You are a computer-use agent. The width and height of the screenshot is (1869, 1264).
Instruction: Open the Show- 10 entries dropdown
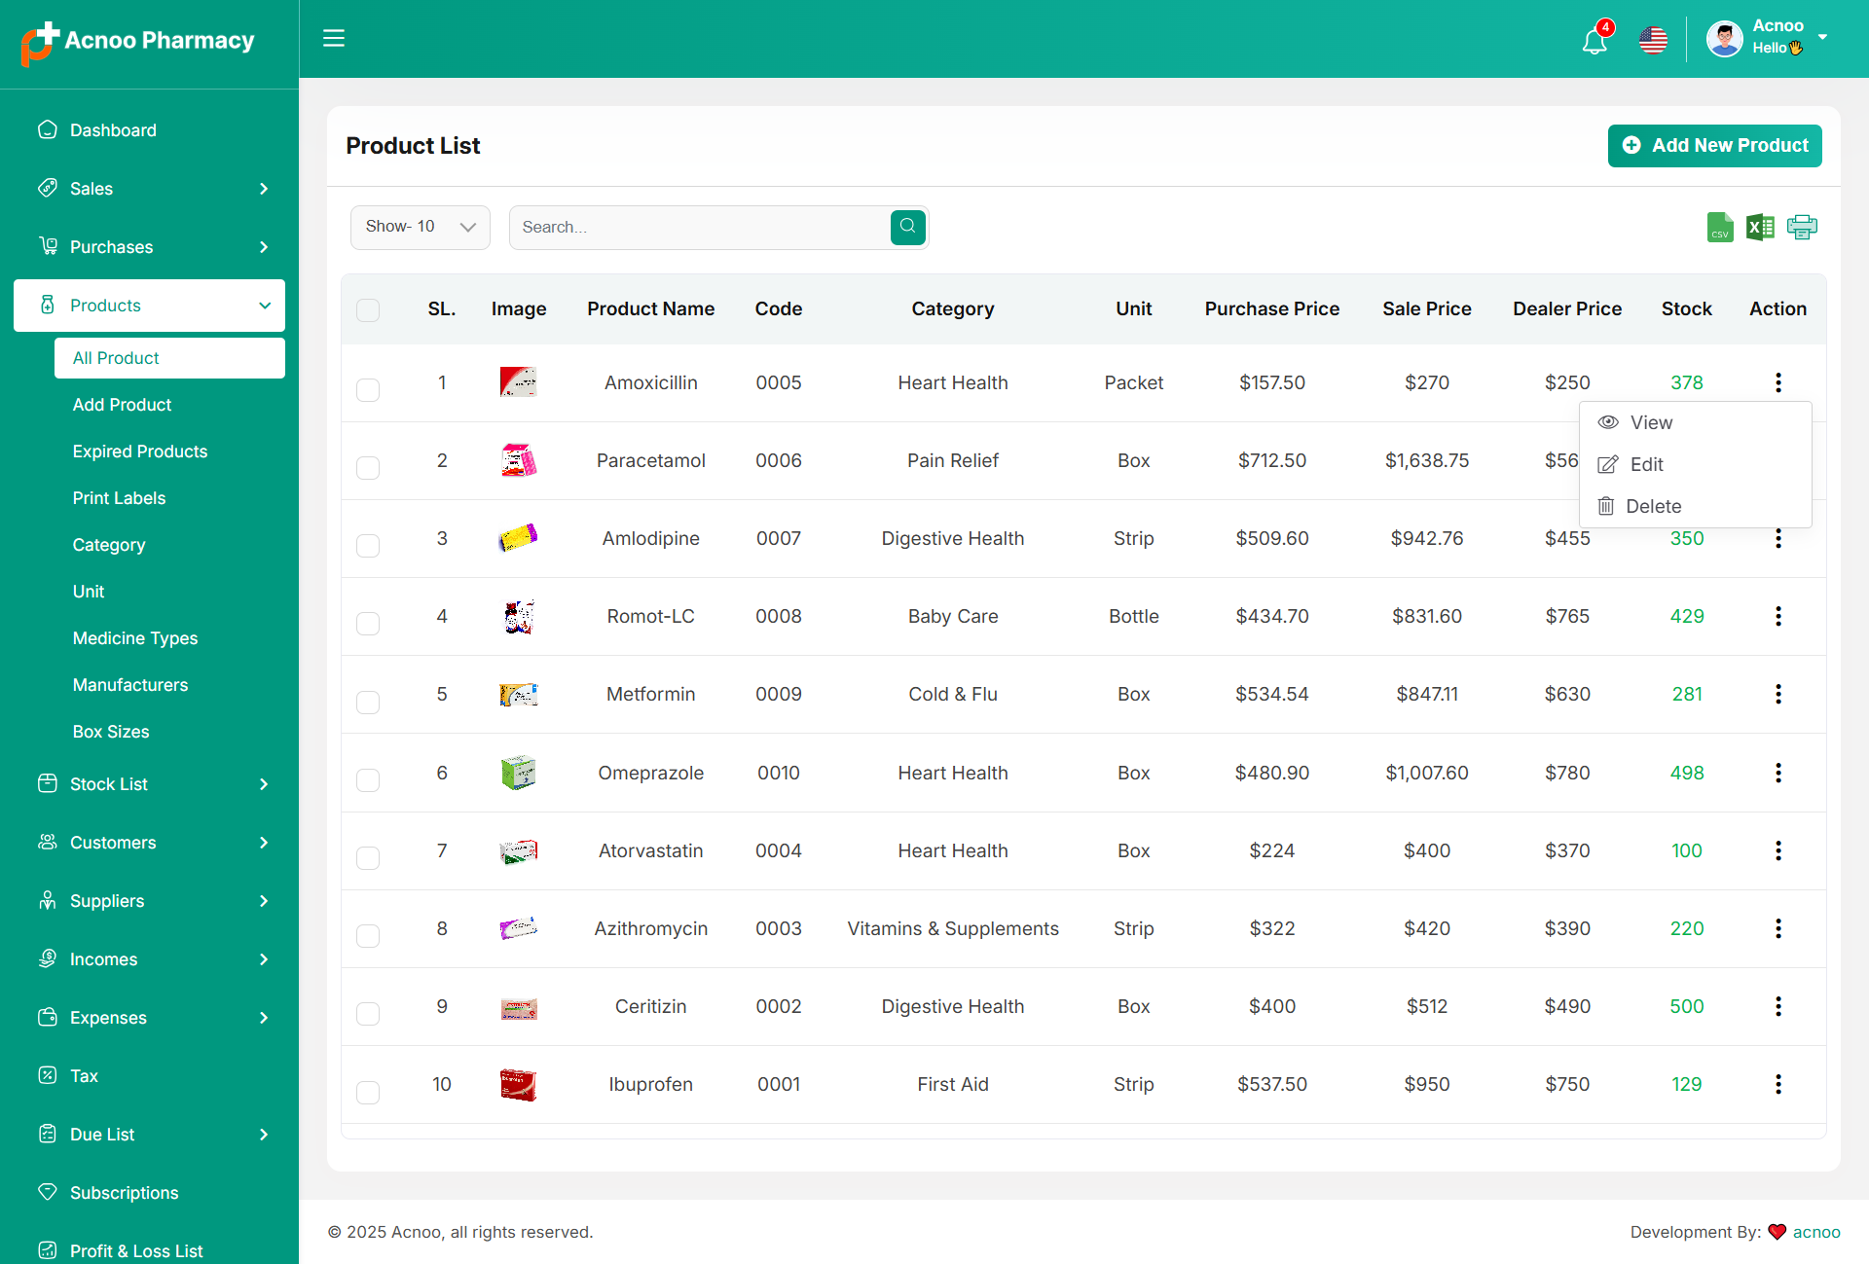420,227
